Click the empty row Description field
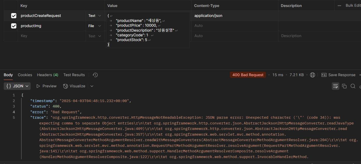 tap(320, 36)
